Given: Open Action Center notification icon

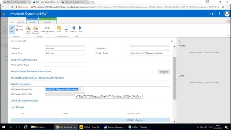Looking at the screenshot, I should tap(226, 127).
